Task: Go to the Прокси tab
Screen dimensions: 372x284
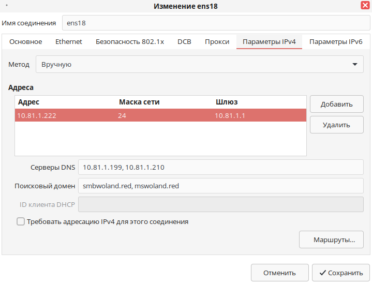Action: [x=217, y=42]
